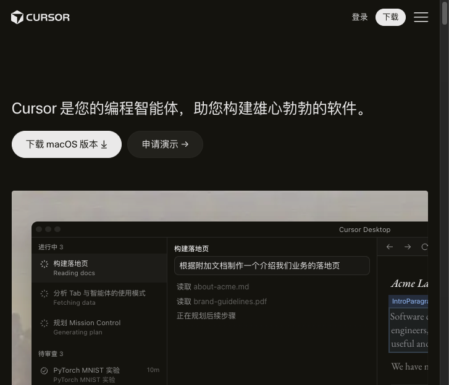
Task: Open the PyTorch MNIST 实验 task
Action: coord(99,375)
